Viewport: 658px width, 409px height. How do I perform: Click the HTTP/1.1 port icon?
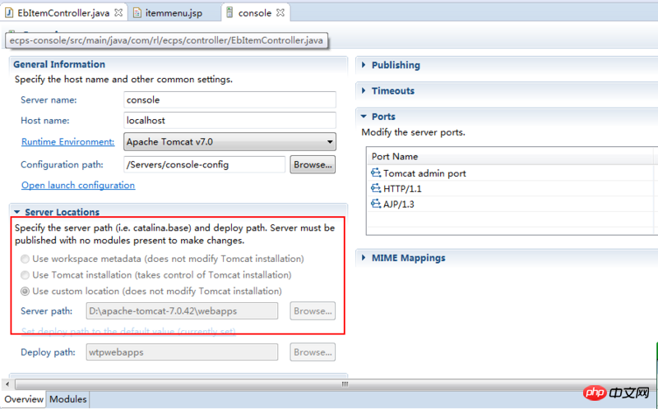tap(376, 189)
